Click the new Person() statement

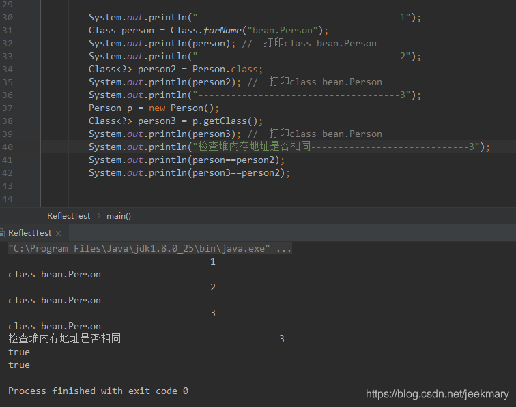pyautogui.click(x=154, y=108)
